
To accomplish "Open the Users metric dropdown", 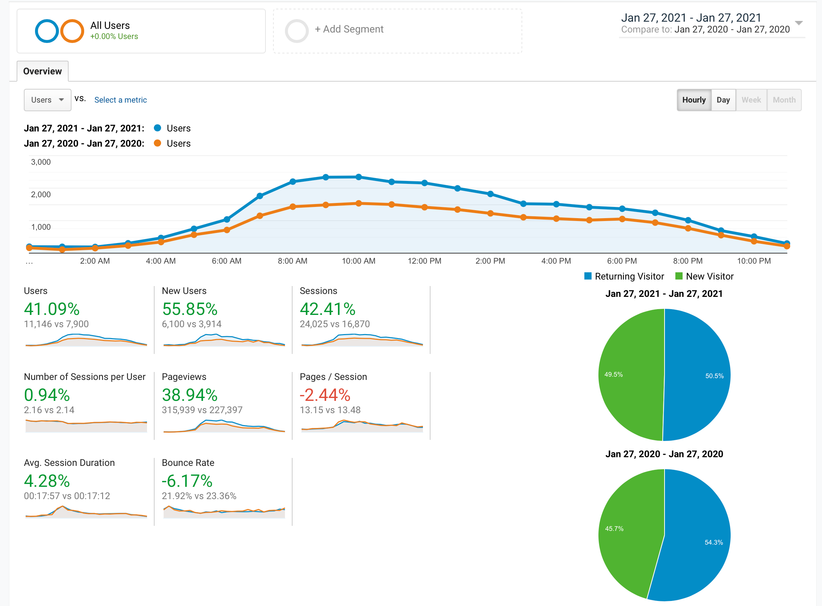I will tap(47, 100).
